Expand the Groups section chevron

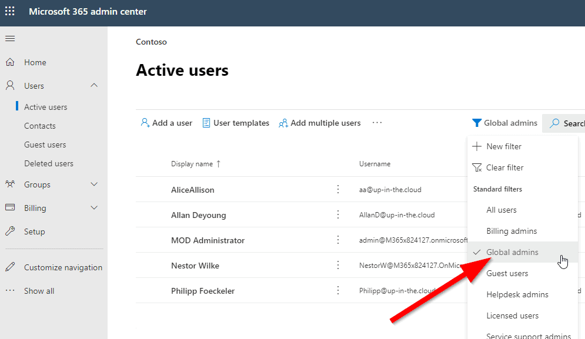(x=95, y=184)
